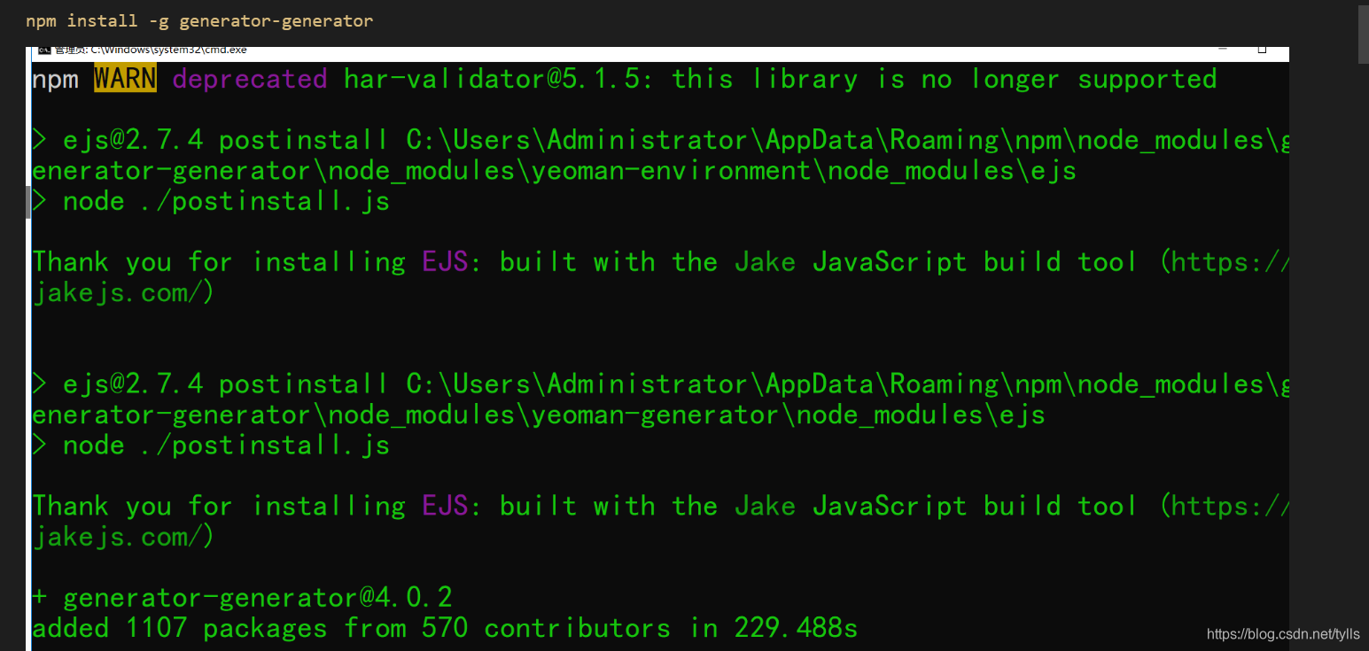This screenshot has height=651, width=1369.
Task: Click 'node ./postinstall.js' under the yeoman-environment path
Action: 227,201
